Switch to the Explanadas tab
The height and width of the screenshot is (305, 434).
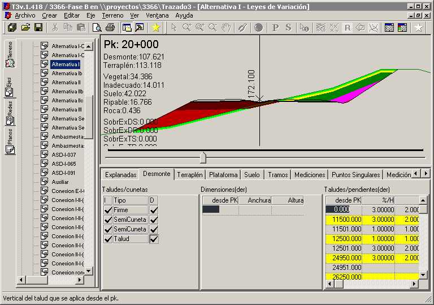coord(121,175)
